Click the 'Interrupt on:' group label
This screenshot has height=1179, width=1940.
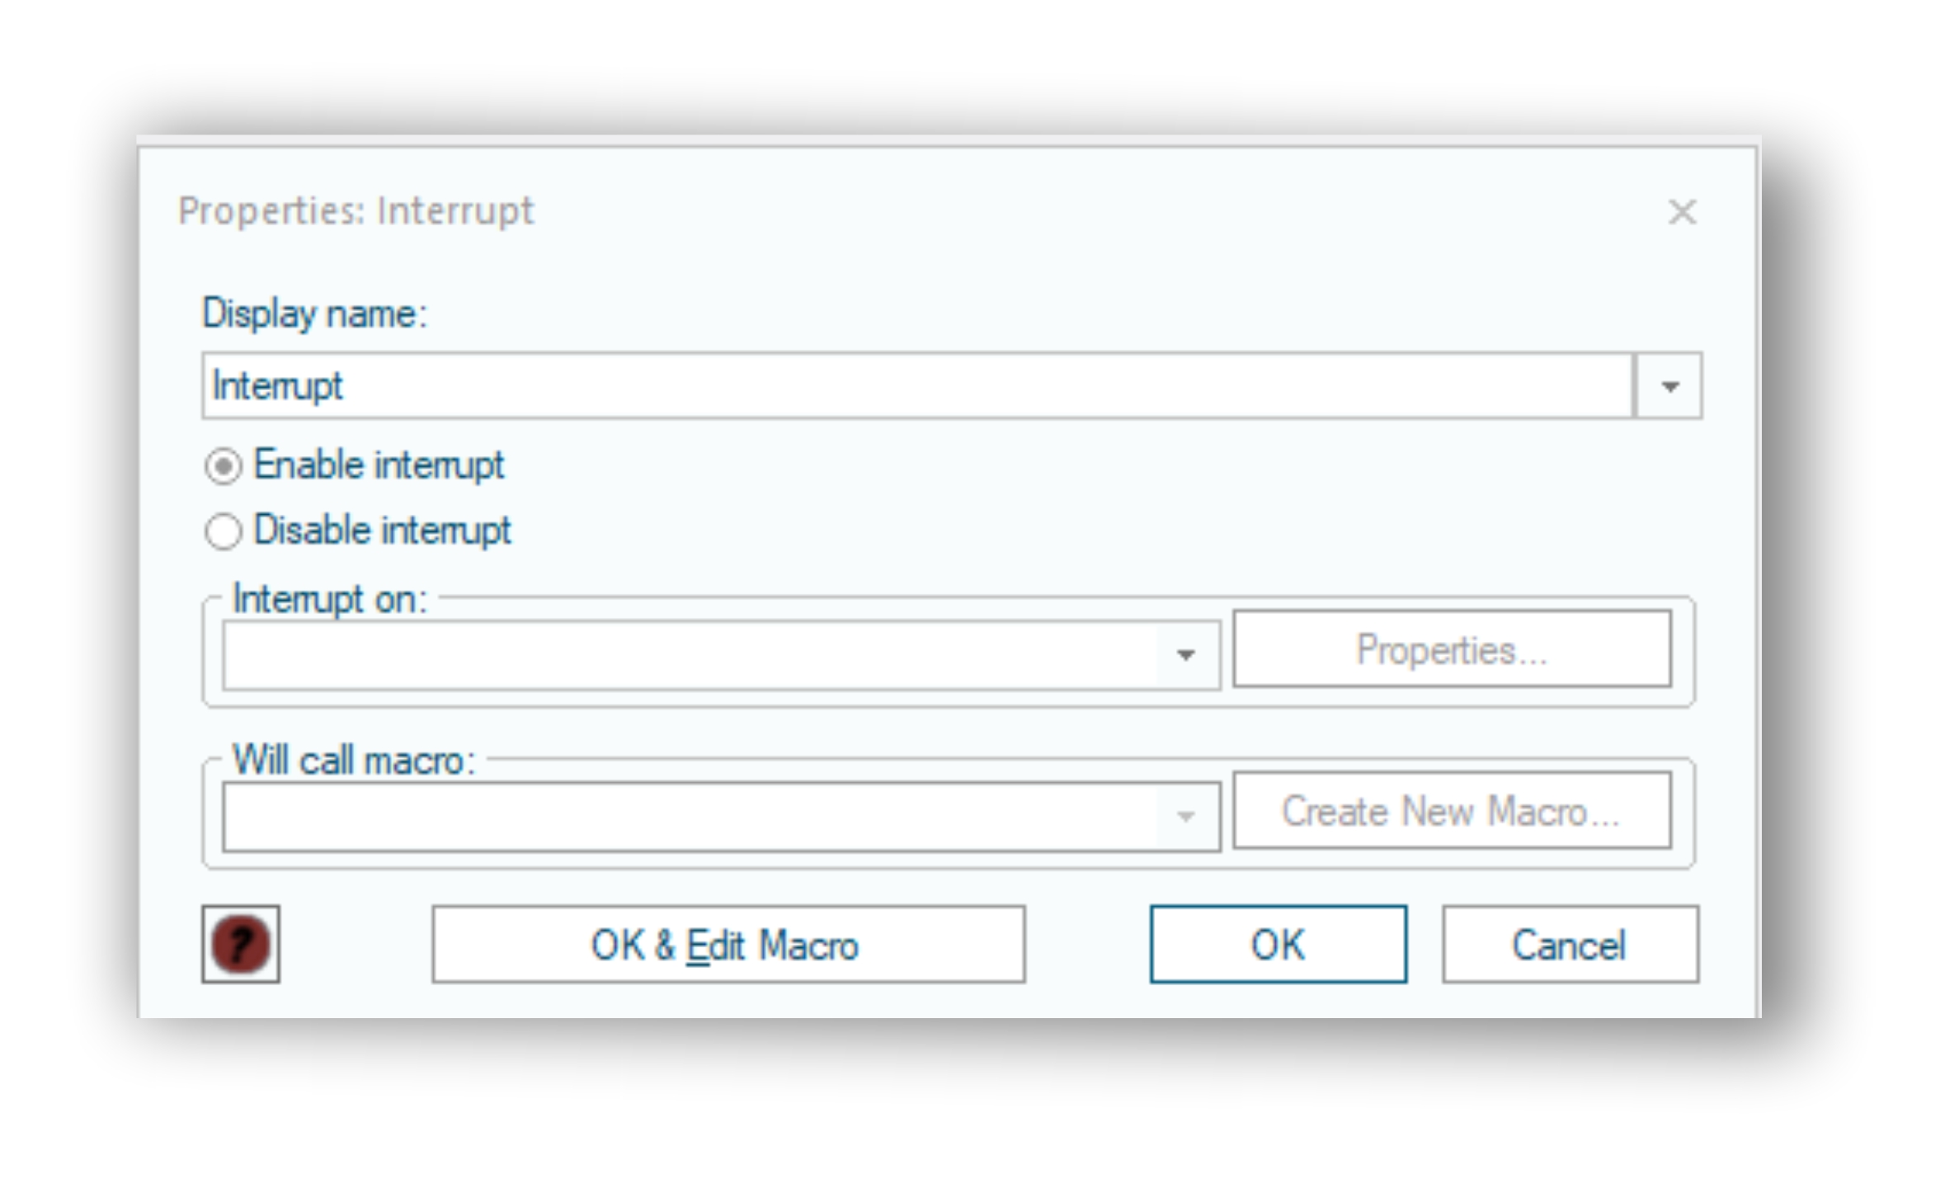click(x=330, y=598)
